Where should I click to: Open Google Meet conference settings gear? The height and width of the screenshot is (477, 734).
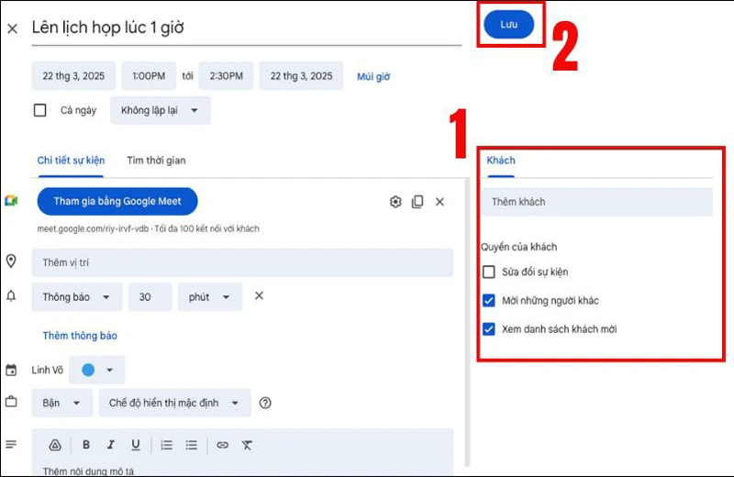(x=395, y=202)
